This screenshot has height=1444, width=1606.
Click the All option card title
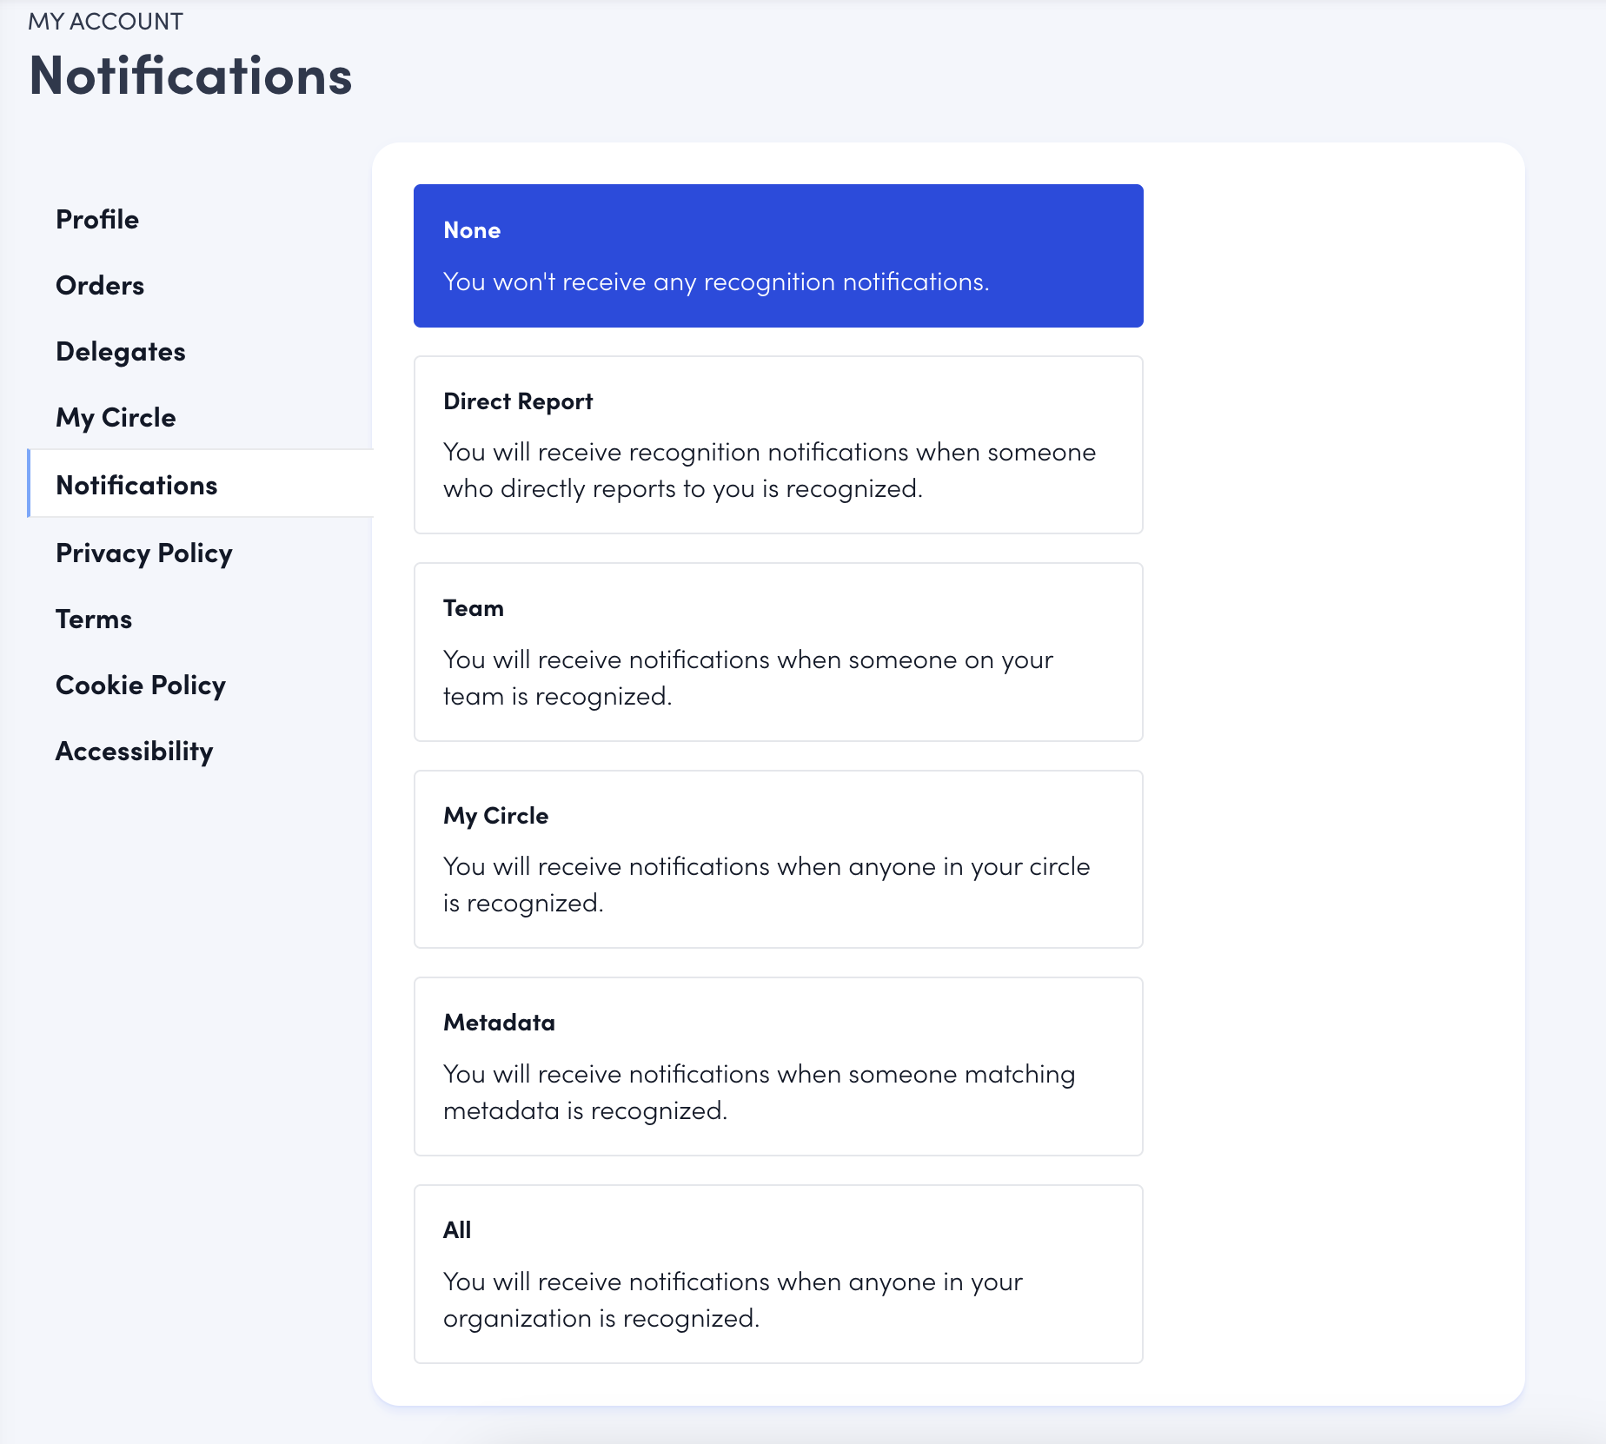pyautogui.click(x=456, y=1229)
